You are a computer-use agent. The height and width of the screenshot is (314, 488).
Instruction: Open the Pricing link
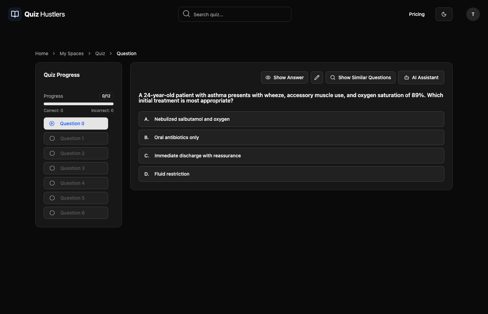(x=417, y=14)
